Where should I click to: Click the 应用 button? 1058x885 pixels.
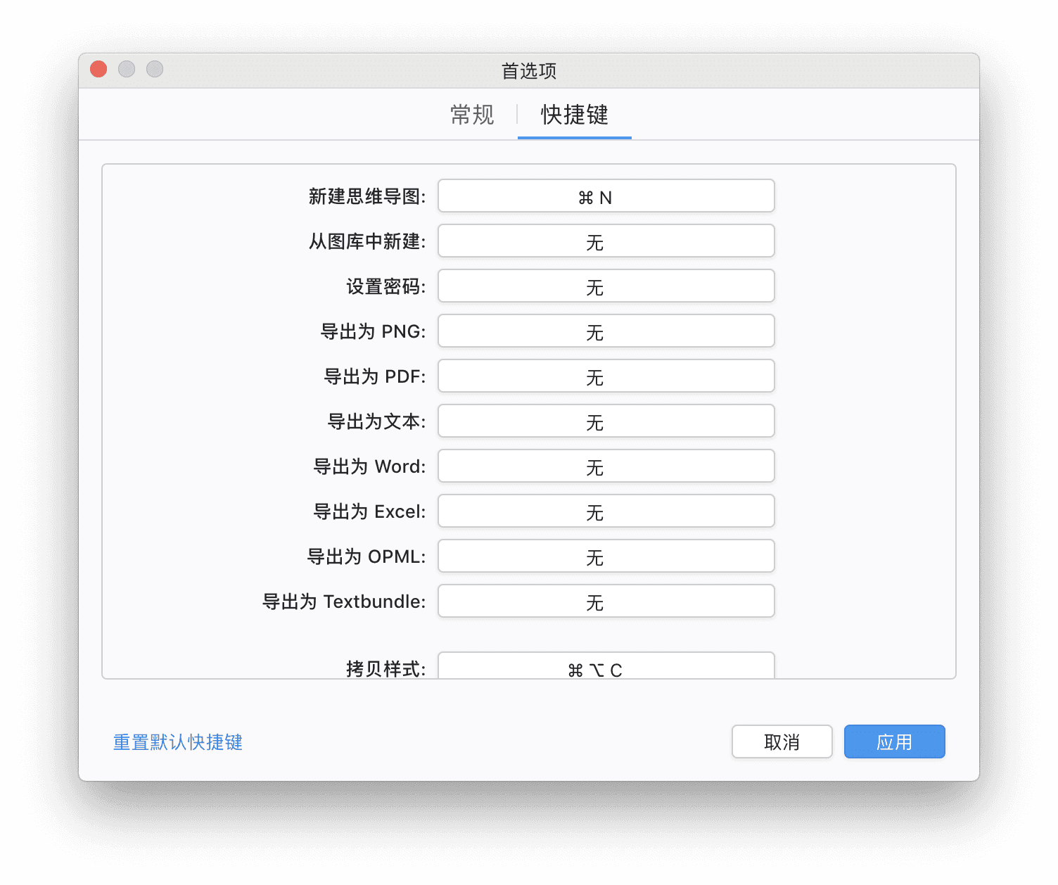click(x=894, y=741)
